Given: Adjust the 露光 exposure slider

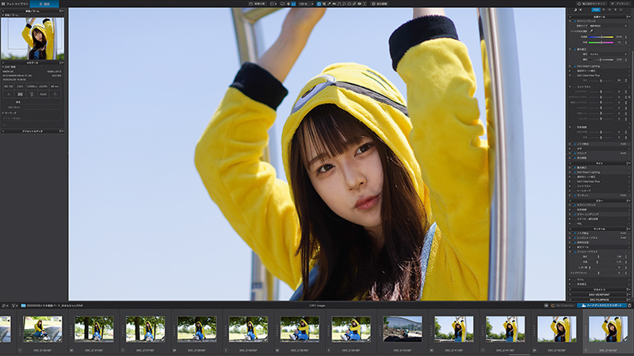Looking at the screenshot, I should coord(601,59).
